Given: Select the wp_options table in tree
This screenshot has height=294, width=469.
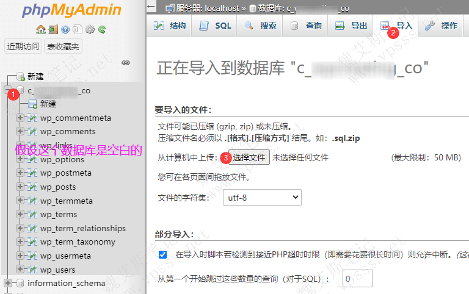Looking at the screenshot, I should click(62, 160).
